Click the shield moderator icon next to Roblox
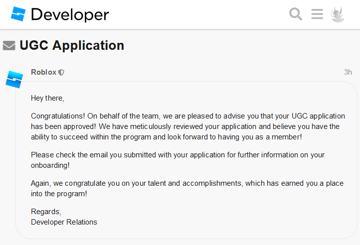This screenshot has height=245, width=360. 61,73
